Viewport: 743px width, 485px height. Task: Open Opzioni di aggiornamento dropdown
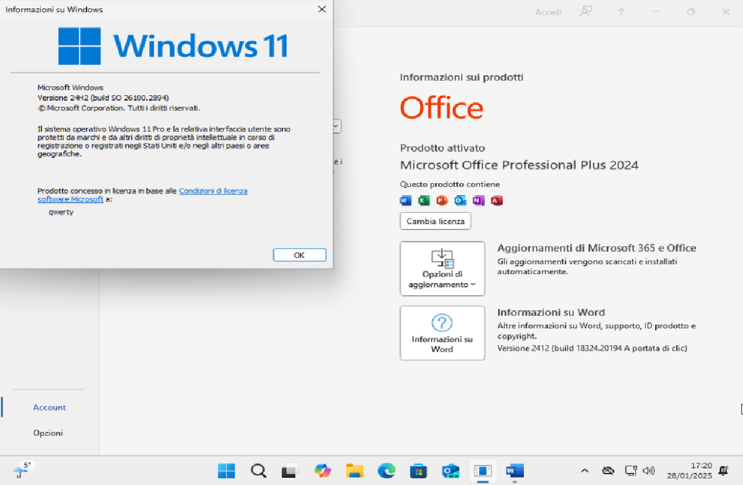point(442,269)
